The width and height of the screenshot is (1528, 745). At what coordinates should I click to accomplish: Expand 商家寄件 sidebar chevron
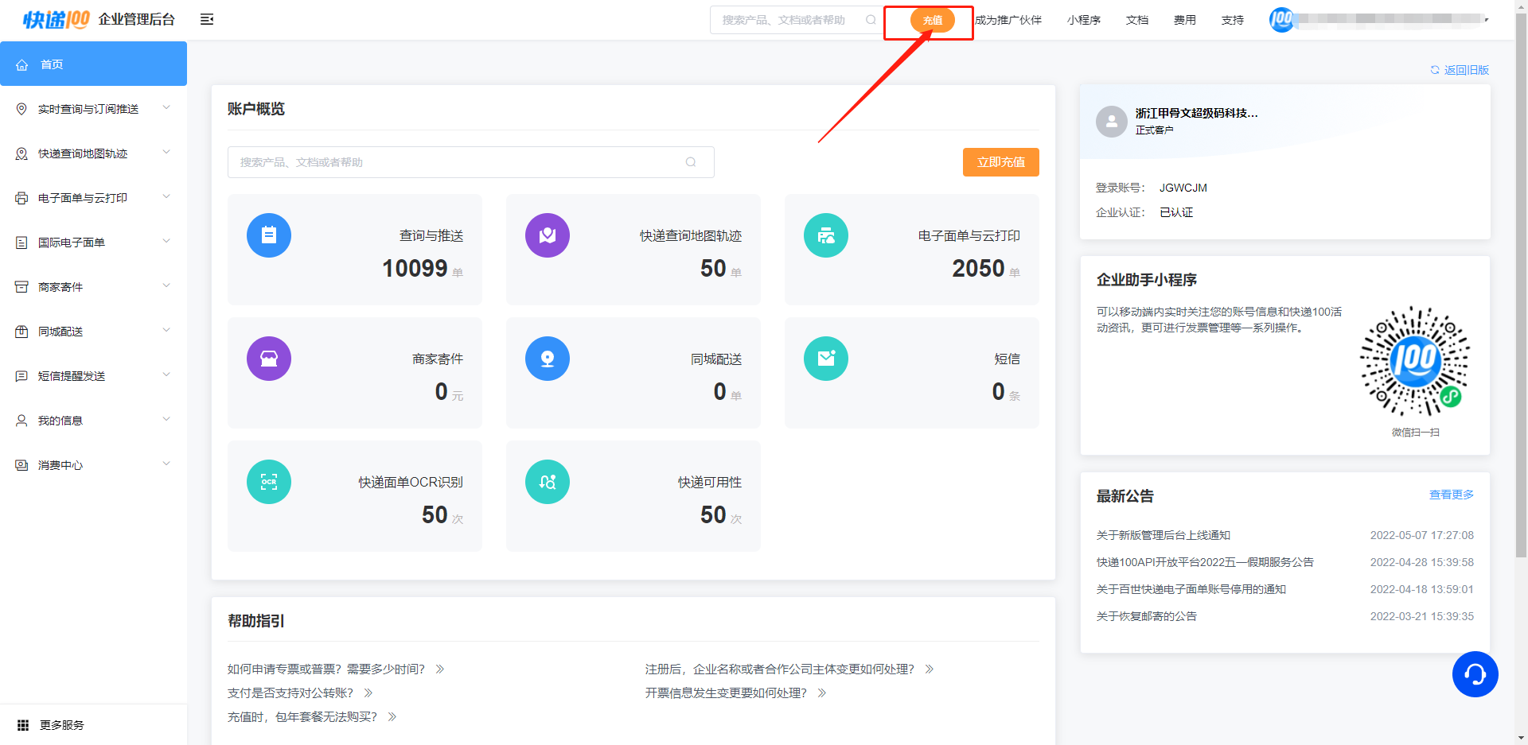tap(166, 285)
